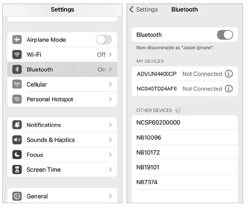Tap the Wi-Fi icon

[17, 55]
